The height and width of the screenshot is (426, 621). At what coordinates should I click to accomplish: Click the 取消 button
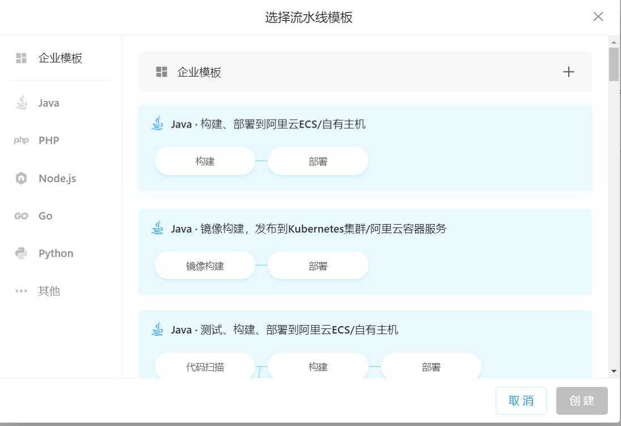(x=521, y=400)
